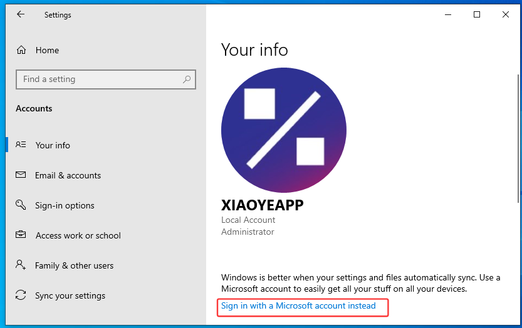Open Family & other users settings
The height and width of the screenshot is (328, 522).
74,265
